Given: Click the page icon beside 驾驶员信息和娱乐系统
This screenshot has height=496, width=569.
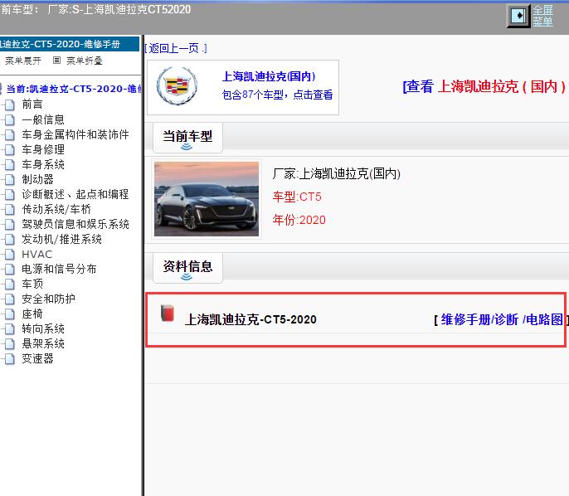Looking at the screenshot, I should pos(10,225).
